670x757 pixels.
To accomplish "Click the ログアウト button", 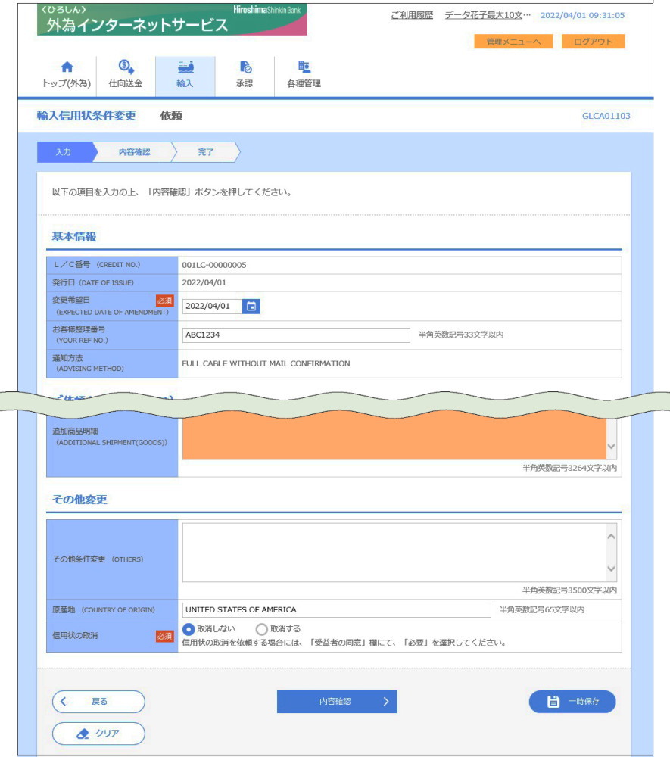I will point(593,42).
